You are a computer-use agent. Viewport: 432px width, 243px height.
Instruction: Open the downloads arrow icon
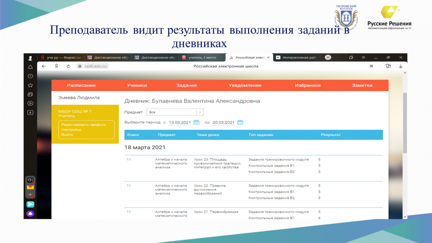click(x=401, y=66)
